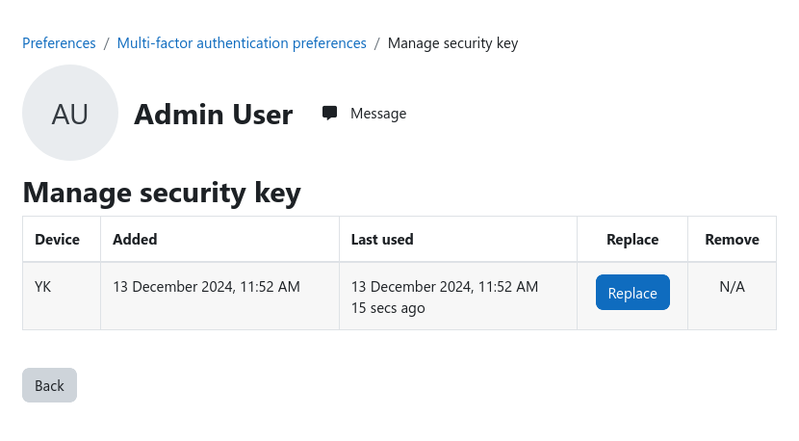Click the N/A cell under Remove
The image size is (799, 441).
[733, 287]
